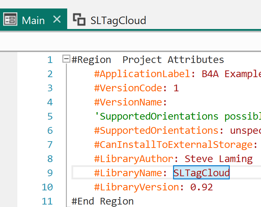Select the Main tab
This screenshot has height=207, width=261.
click(33, 20)
